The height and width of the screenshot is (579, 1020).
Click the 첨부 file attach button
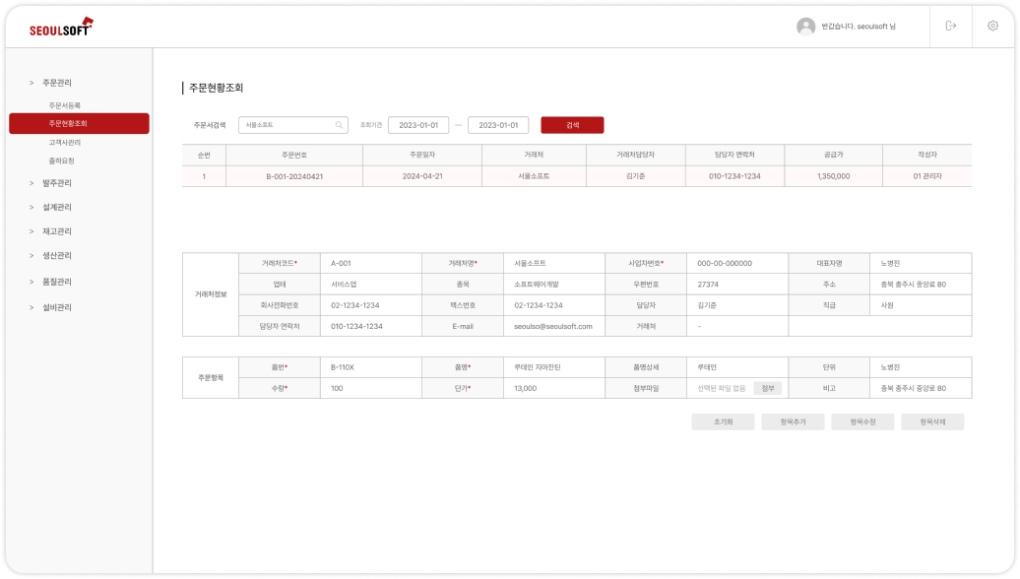click(769, 388)
